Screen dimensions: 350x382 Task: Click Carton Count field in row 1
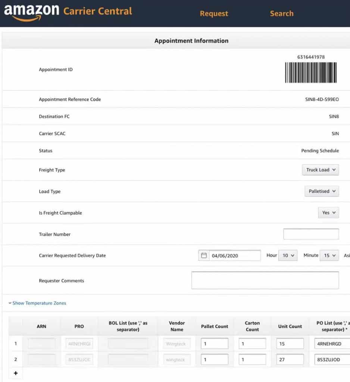(252, 344)
